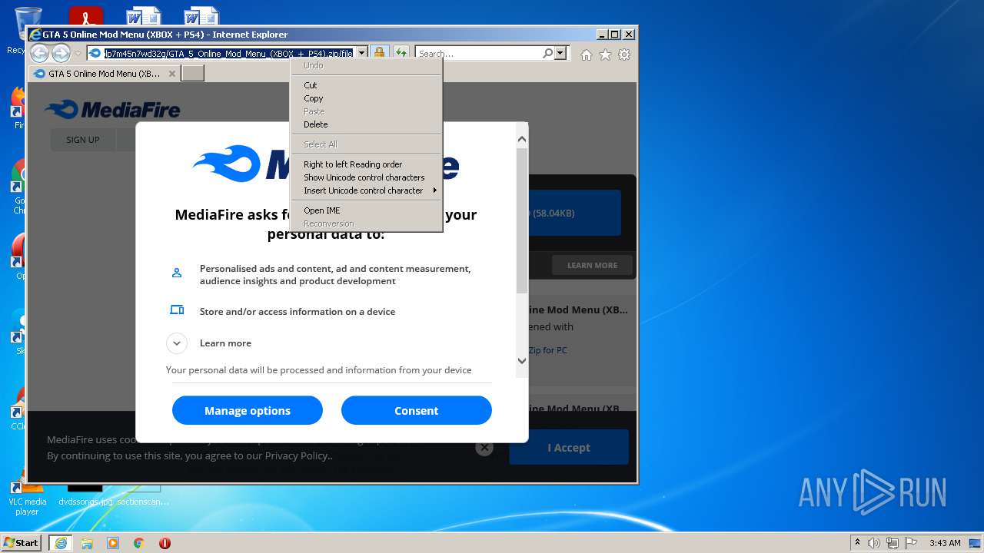Image resolution: width=984 pixels, height=553 pixels.
Task: Close the GTA 5 Online Mod Menu tab
Action: point(172,74)
